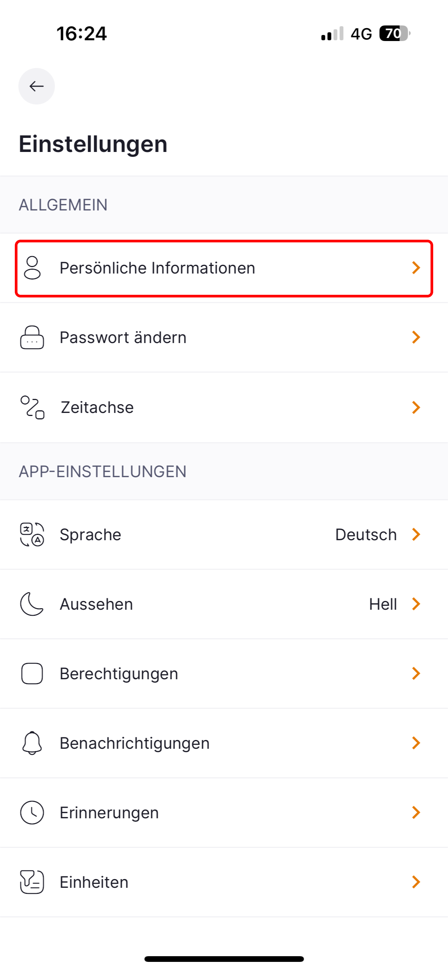Screen dimensions: 448x971
Task: Tap the back arrow button
Action: [36, 86]
